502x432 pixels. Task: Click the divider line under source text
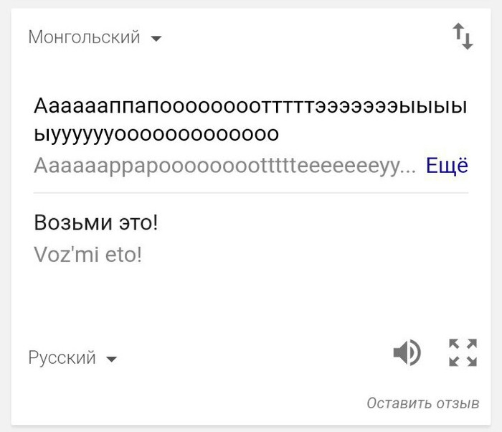click(x=250, y=193)
